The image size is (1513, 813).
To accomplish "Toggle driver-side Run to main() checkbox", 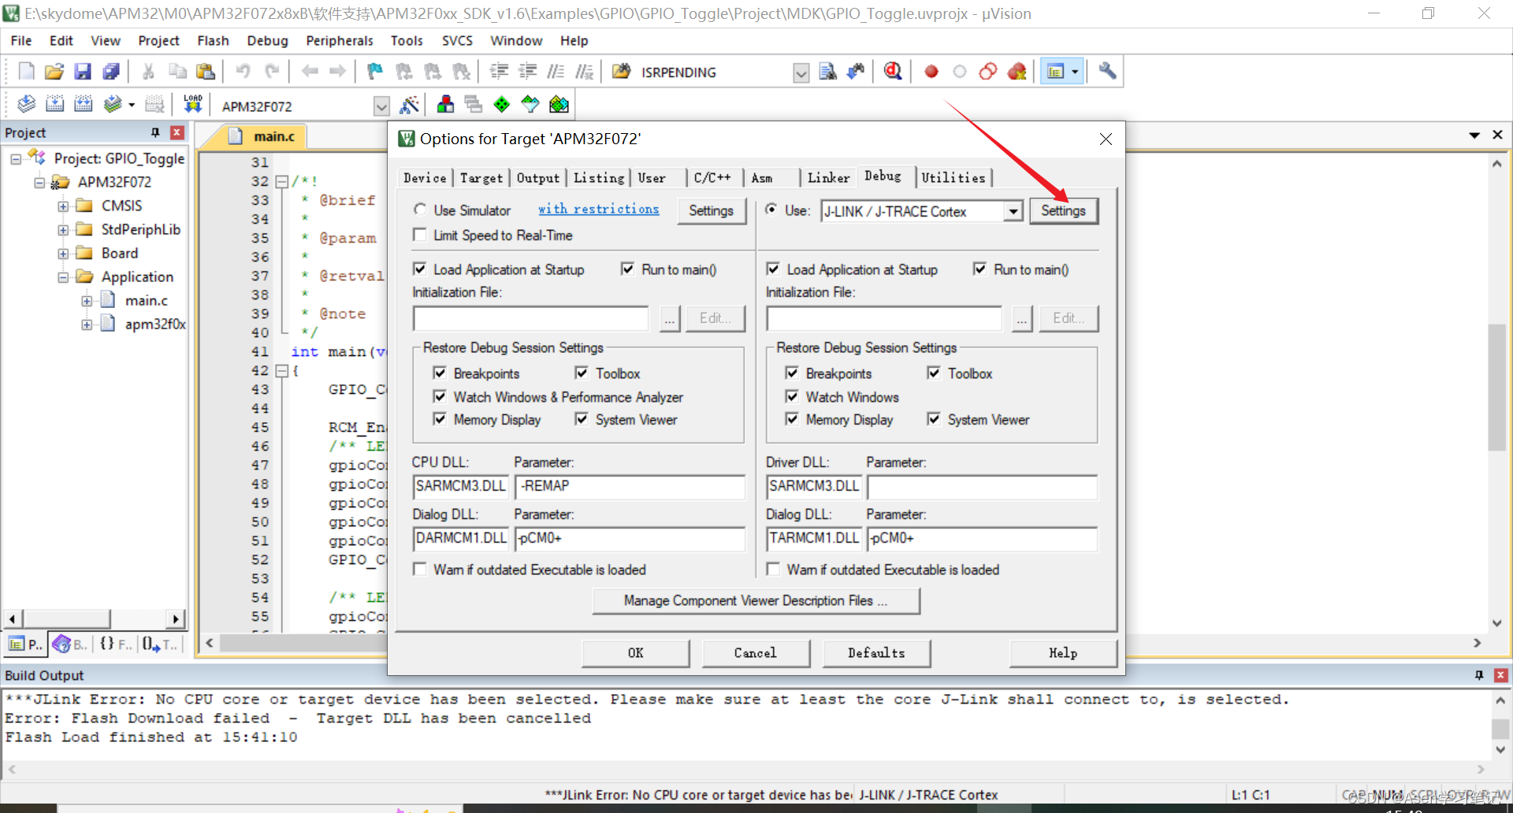I will pos(980,269).
